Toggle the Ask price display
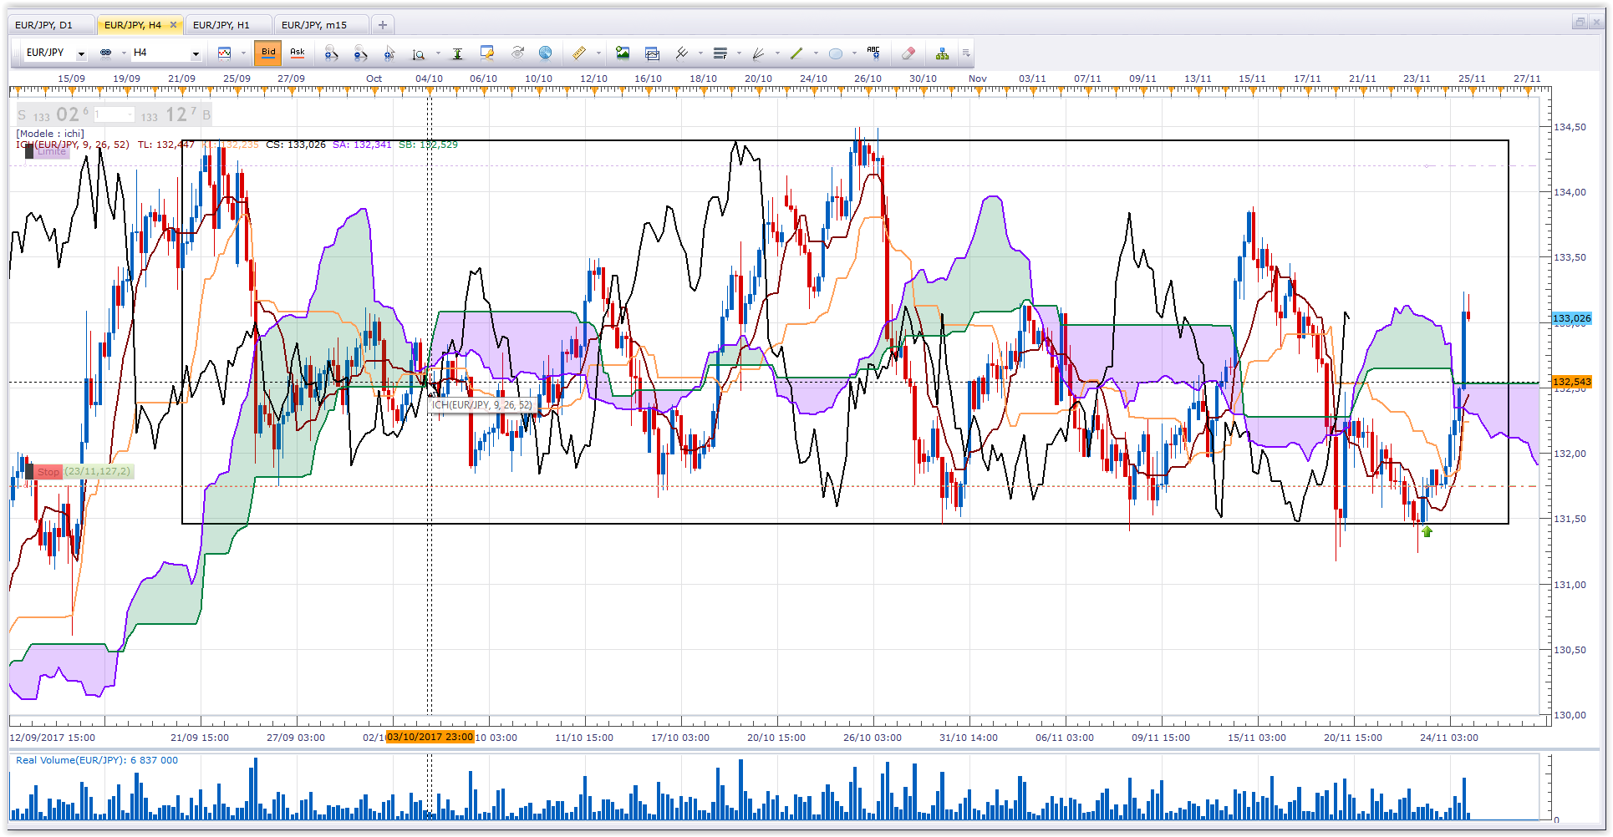Screen dimensions: 1613x837 (298, 53)
